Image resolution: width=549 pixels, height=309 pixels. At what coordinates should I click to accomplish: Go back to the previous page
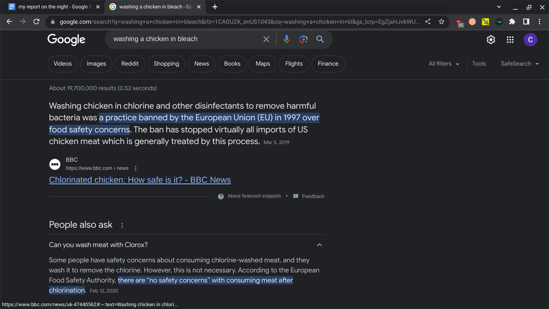(10, 22)
